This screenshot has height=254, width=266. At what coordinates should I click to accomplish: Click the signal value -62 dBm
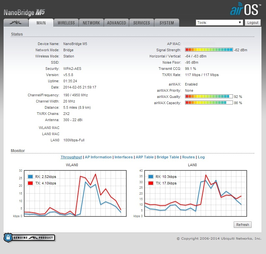(241, 50)
